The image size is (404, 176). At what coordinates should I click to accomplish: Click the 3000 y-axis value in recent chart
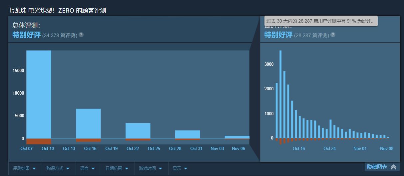click(269, 64)
